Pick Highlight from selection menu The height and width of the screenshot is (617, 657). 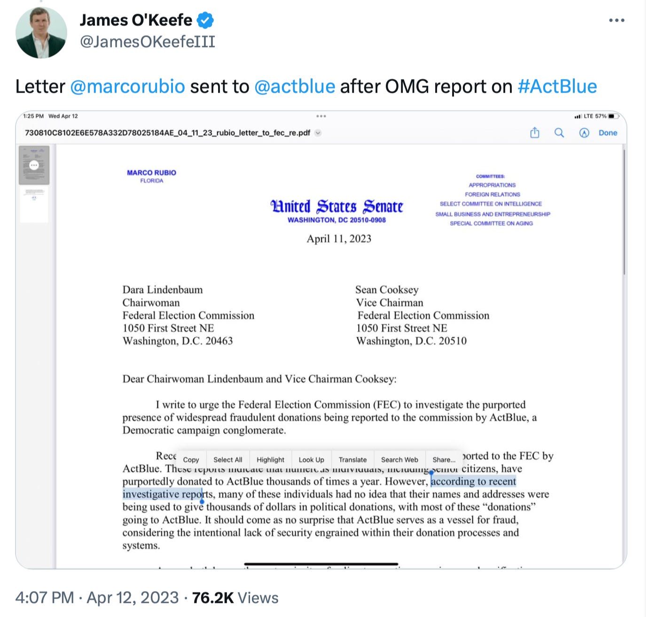pos(270,459)
